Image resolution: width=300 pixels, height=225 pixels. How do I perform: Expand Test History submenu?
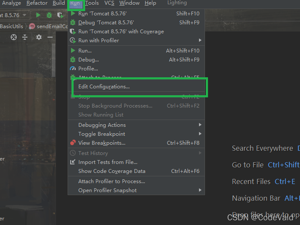coord(136,153)
